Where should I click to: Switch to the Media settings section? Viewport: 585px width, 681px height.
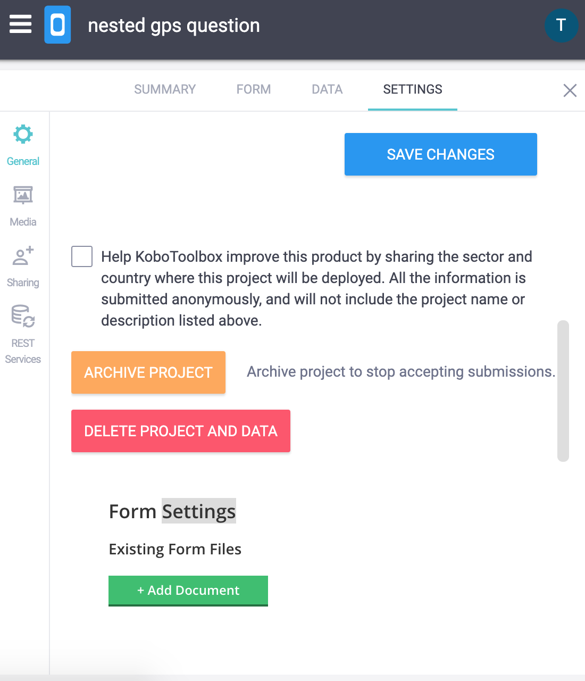tap(22, 205)
